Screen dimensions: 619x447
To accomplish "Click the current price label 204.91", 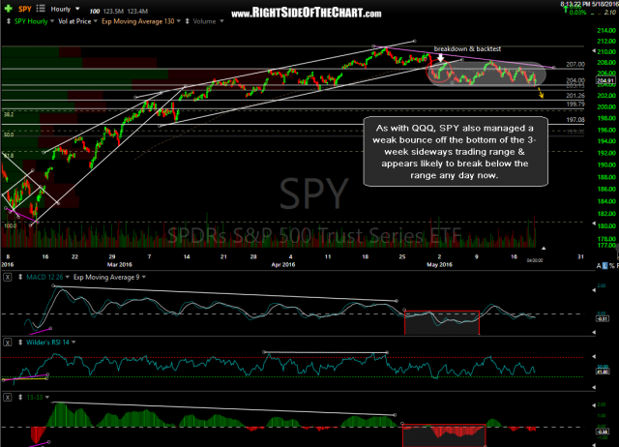I will (x=605, y=81).
